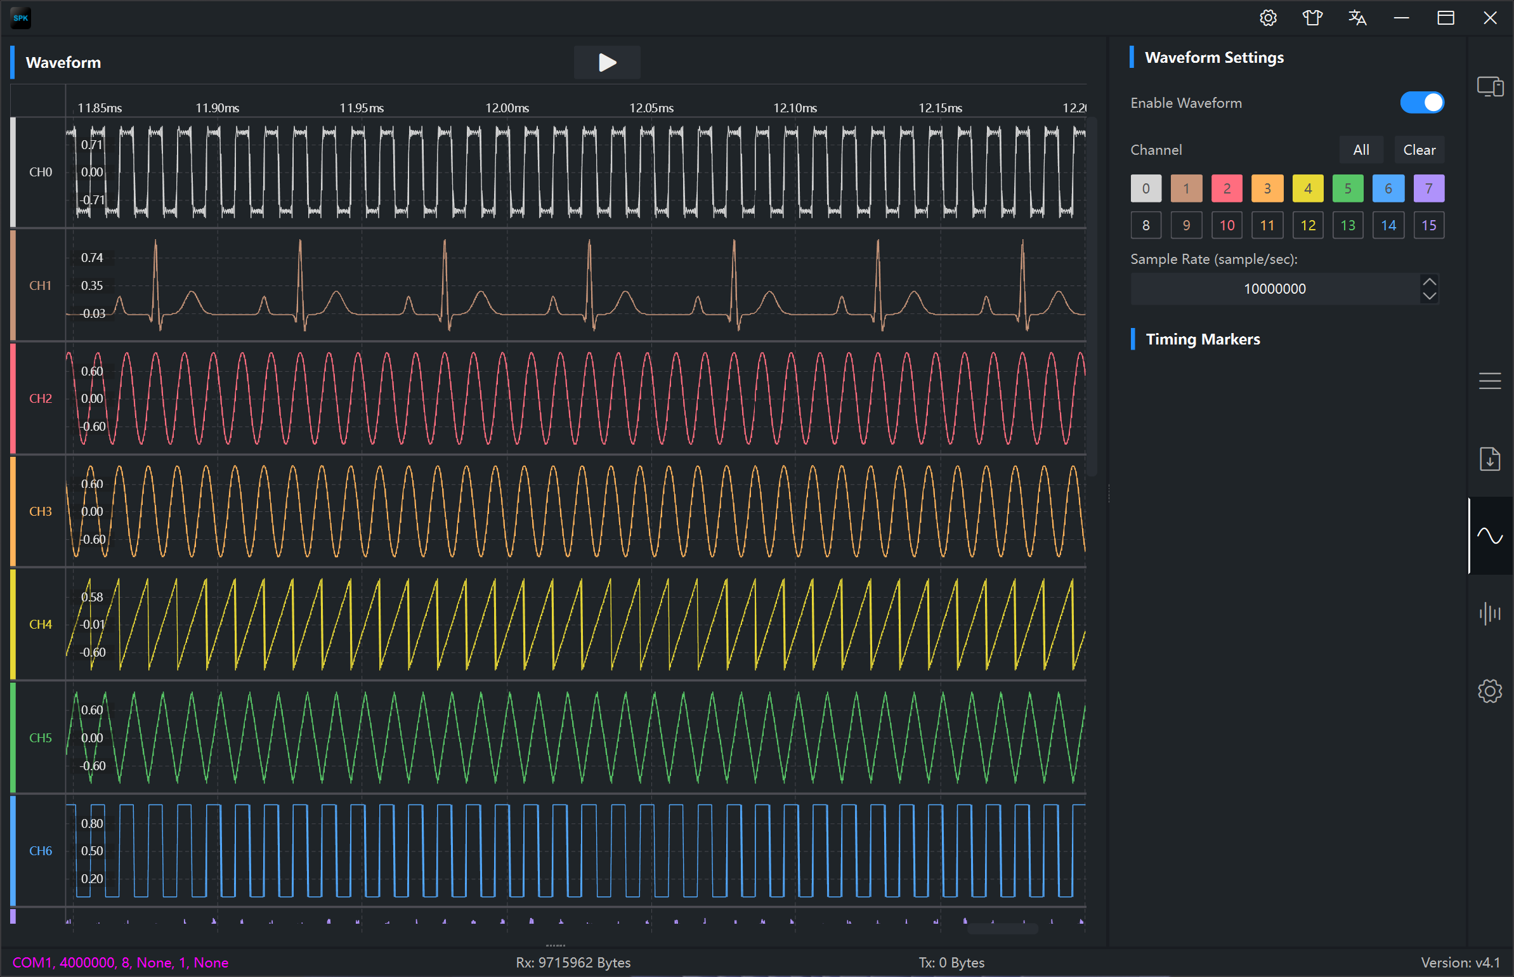Open the device connection sidebar icon
This screenshot has width=1514, height=977.
[x=1490, y=86]
